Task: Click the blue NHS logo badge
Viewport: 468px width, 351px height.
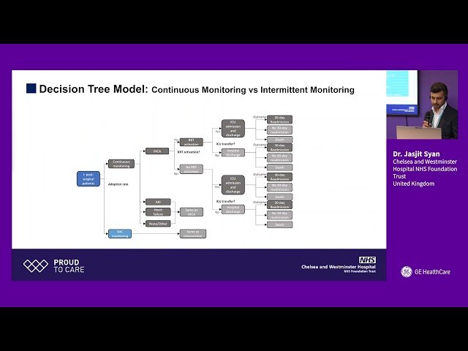Action: point(367,260)
